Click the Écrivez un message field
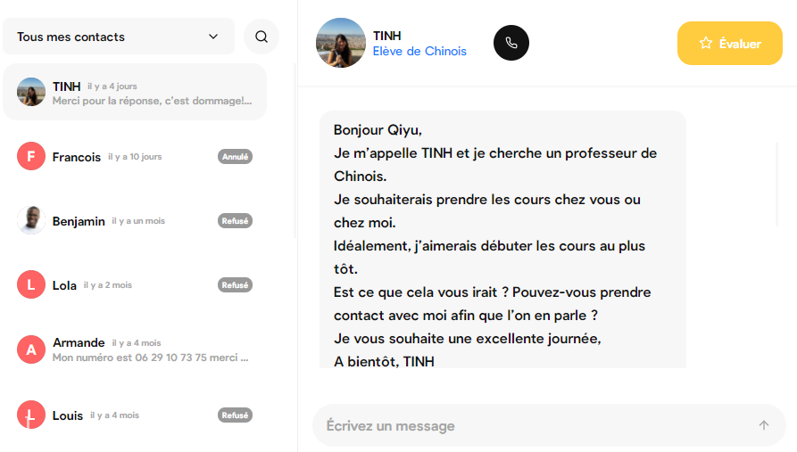This screenshot has height=452, width=797. tap(549, 425)
